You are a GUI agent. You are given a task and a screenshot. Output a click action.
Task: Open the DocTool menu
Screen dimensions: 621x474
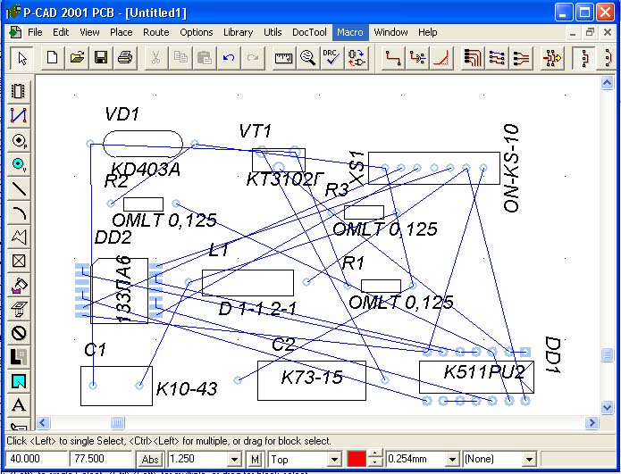pos(309,32)
